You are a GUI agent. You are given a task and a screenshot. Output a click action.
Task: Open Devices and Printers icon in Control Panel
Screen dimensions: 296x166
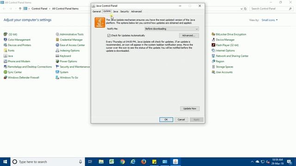[5, 45]
